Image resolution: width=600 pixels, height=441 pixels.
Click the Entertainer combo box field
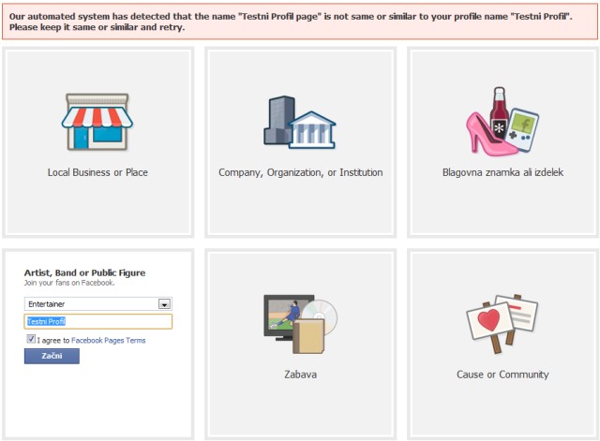[x=97, y=303]
